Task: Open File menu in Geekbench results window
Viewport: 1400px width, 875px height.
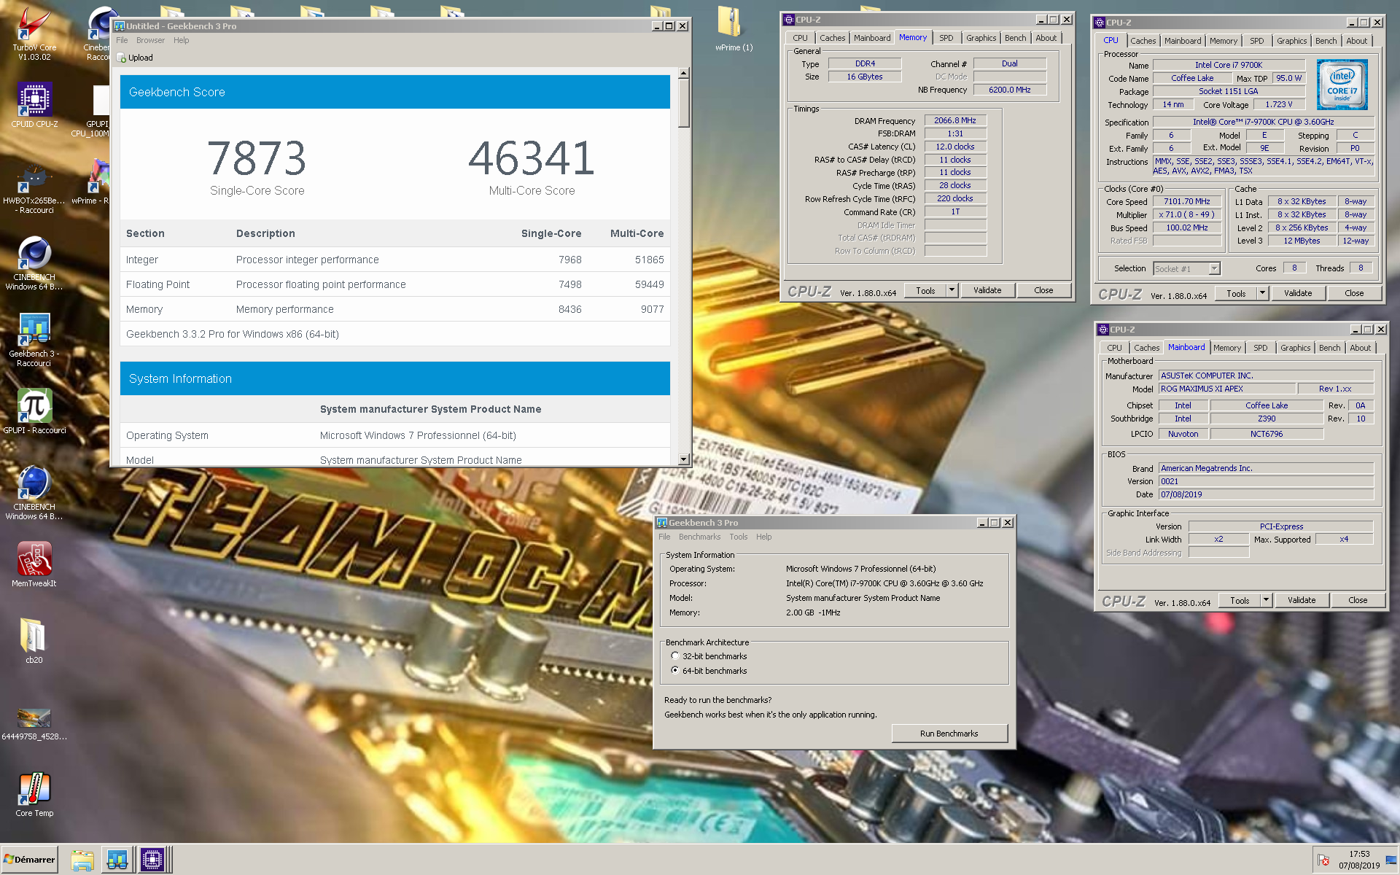Action: click(122, 41)
